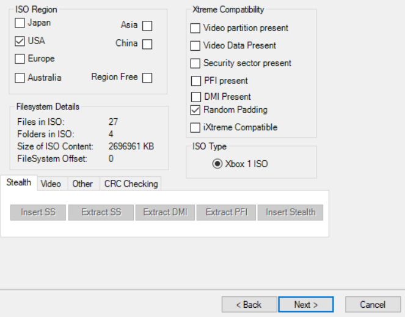Click the Size of ISO Content label
Viewport: 405px width, 317px height.
click(x=55, y=146)
